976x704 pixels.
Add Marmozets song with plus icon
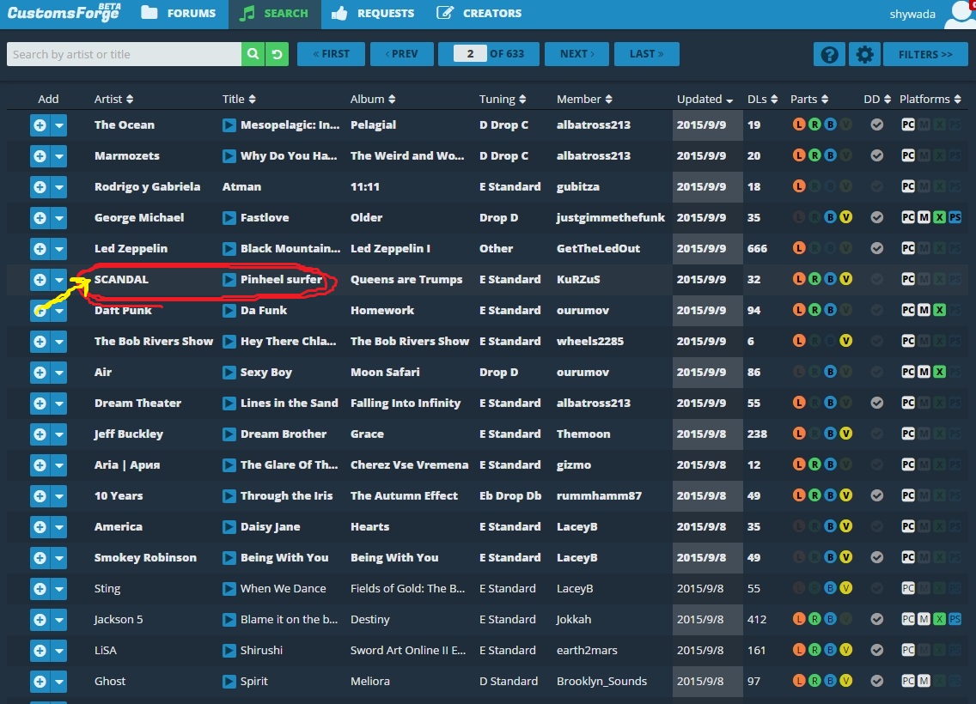(40, 156)
